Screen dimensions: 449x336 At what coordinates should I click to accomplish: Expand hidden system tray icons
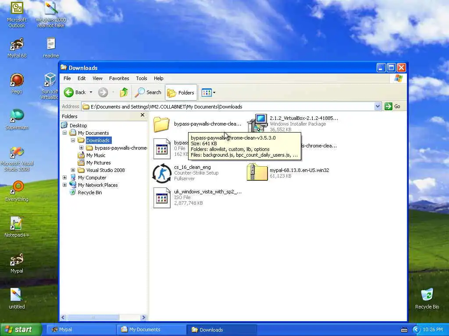click(x=416, y=330)
